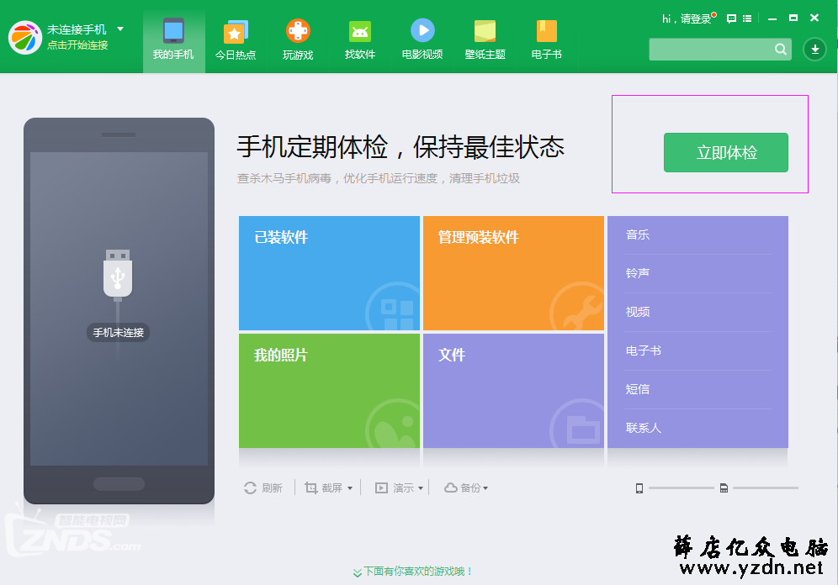Open the 已装软件 tile
The image size is (838, 585).
(329, 273)
